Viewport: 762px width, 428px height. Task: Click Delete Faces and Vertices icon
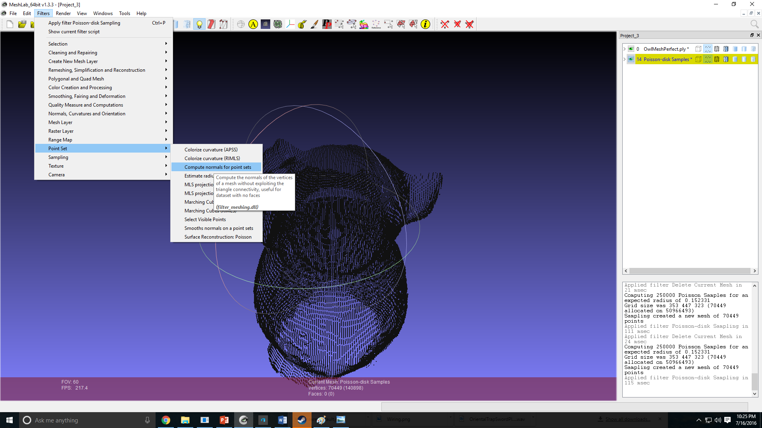coord(470,25)
